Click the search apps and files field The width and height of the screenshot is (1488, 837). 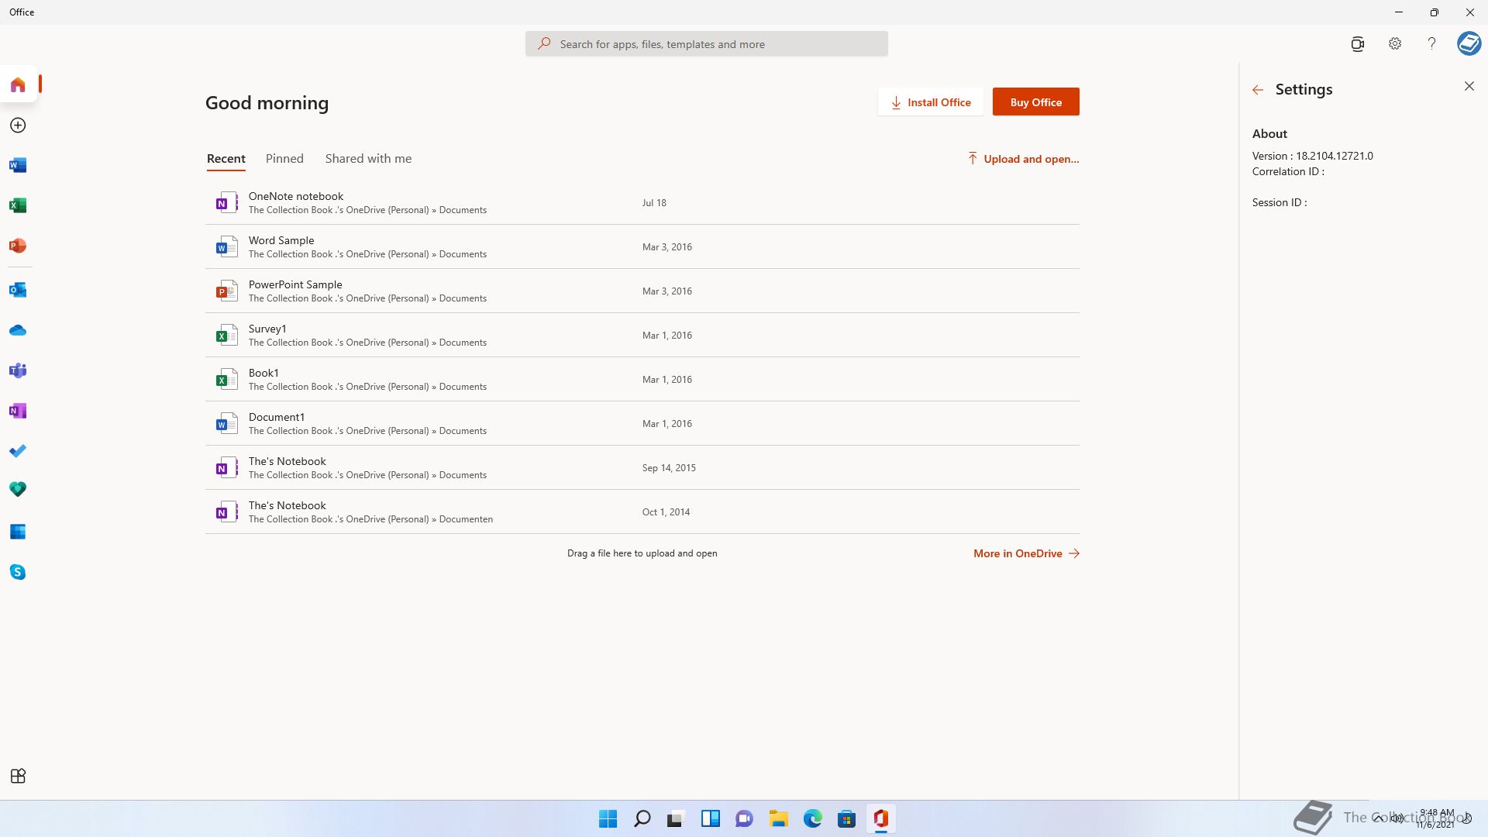click(x=706, y=44)
